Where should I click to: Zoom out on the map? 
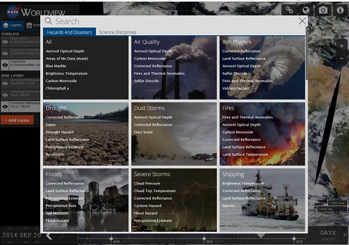click(342, 58)
